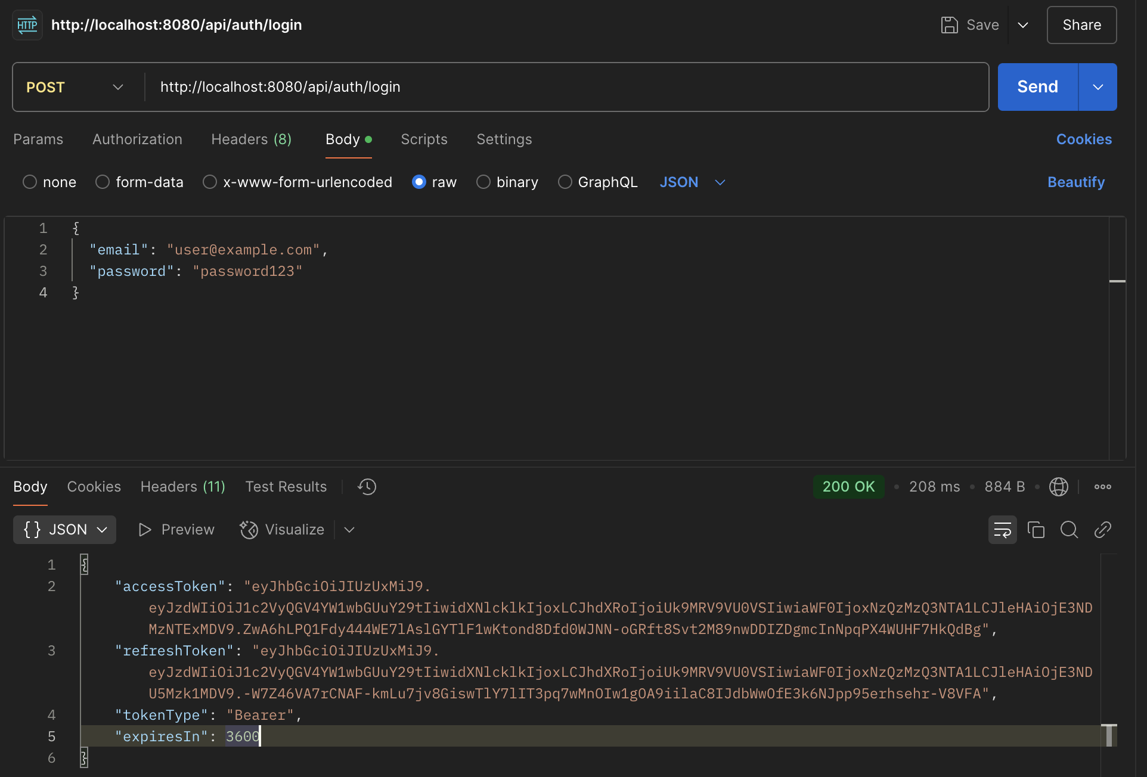Screen dimensions: 1147x777
Task: Open the Send button arrow dropdown
Action: [1098, 87]
